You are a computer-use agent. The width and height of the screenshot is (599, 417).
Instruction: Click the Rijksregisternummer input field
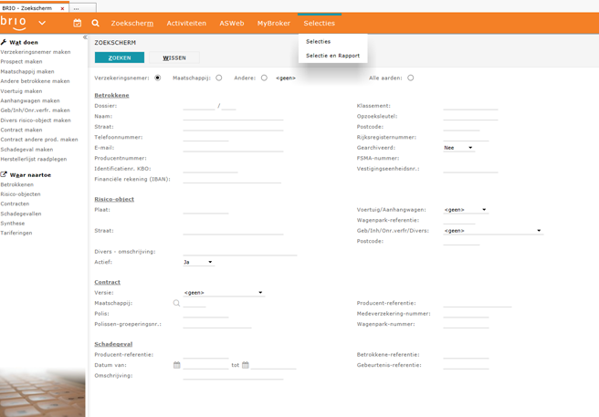tap(466, 138)
